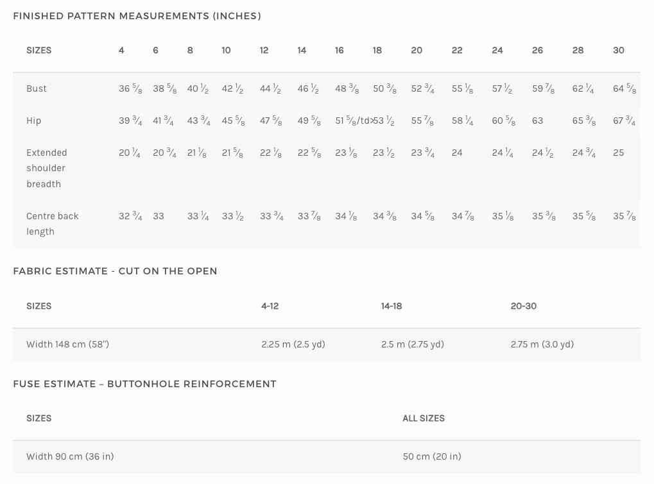Click the Extended shoulder breadth row label
The width and height of the screenshot is (654, 484).
46,168
